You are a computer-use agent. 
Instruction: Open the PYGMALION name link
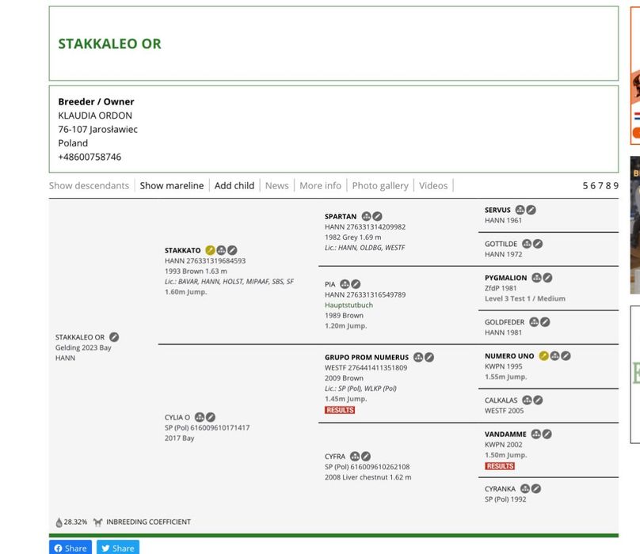pos(505,278)
